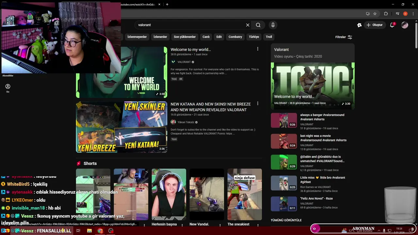
Task: Open weather widget showing 12°C
Action: click(357, 231)
